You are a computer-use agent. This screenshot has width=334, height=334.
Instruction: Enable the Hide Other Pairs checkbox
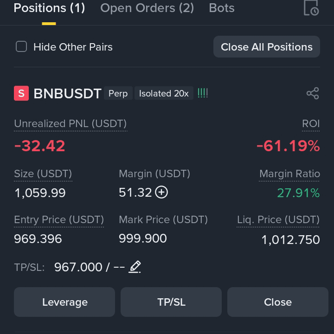coord(21,46)
